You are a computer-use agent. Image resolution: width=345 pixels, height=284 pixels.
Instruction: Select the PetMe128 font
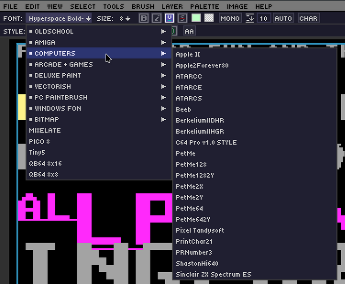[x=255, y=164]
